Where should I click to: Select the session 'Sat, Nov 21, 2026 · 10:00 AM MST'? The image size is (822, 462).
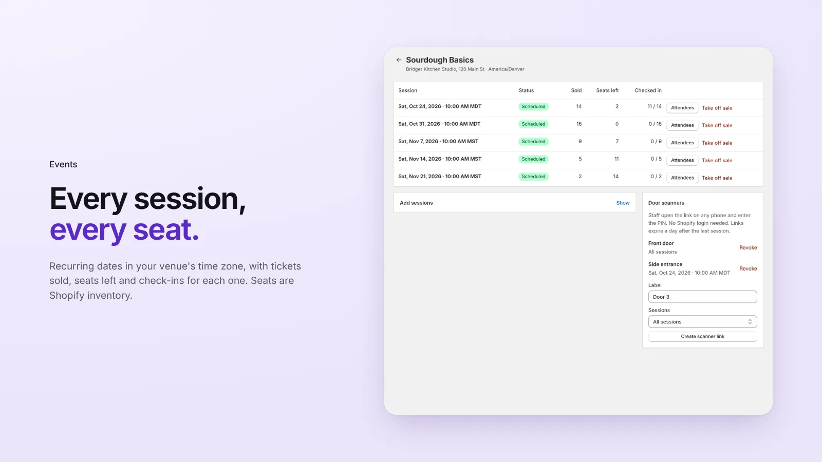click(440, 176)
